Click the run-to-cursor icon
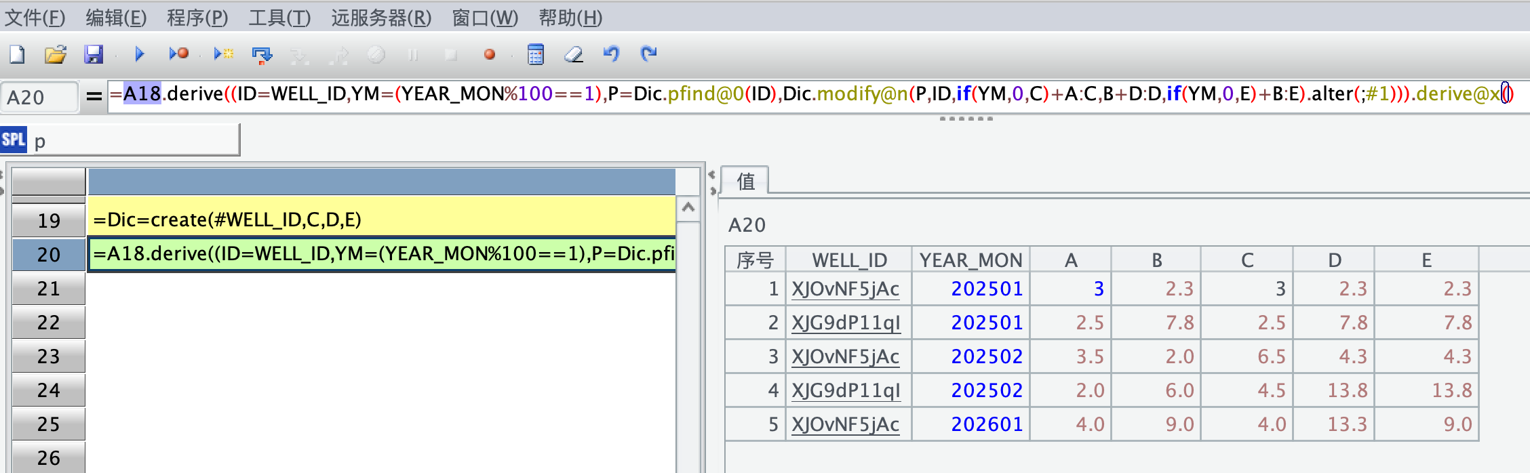The height and width of the screenshot is (473, 1530). coord(223,54)
